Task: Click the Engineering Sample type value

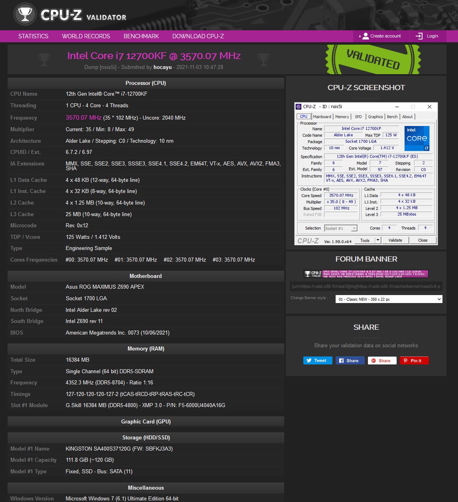Action: coord(89,248)
